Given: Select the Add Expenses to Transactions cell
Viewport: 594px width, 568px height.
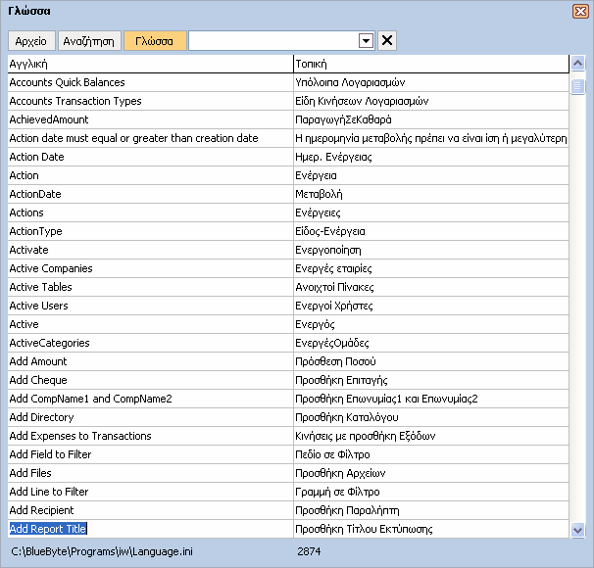Looking at the screenshot, I should pos(150,436).
